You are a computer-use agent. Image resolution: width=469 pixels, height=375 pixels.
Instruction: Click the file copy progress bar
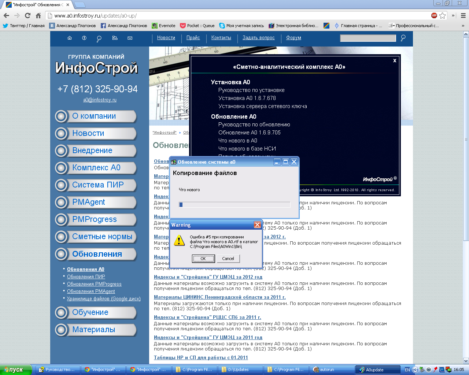(234, 205)
